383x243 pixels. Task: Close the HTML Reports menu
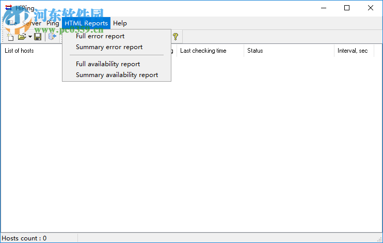coord(86,23)
